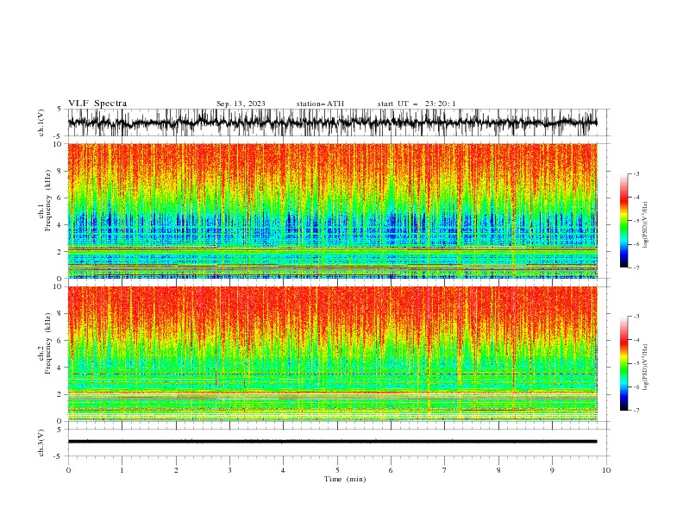
Task: Click time axis tick label "5"
Action: pyautogui.click(x=337, y=470)
